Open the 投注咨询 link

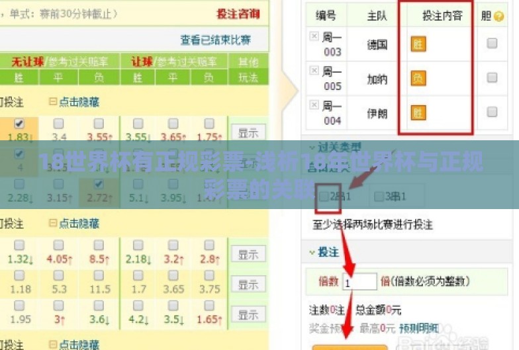coord(238,14)
